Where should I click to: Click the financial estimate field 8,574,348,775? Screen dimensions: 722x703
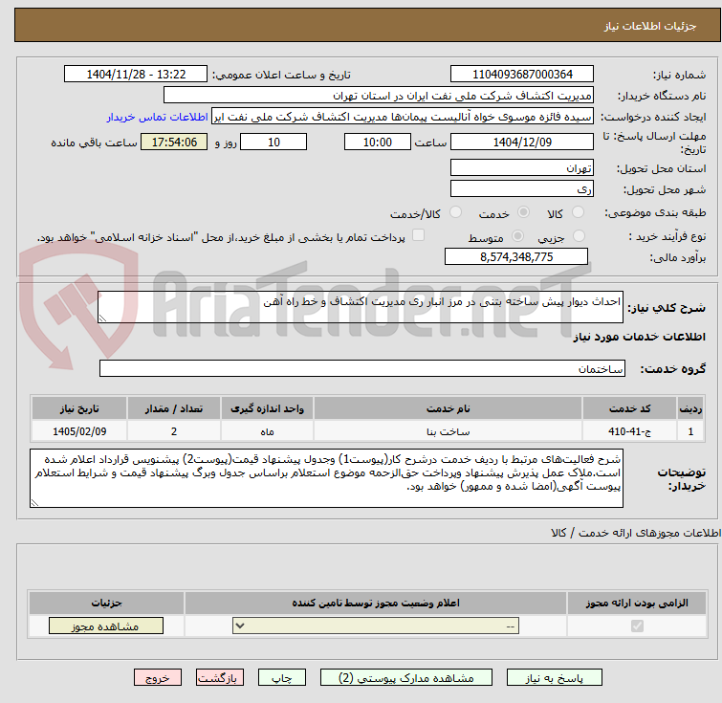coord(516,256)
